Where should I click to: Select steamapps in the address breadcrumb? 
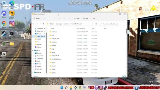coord(59,24)
